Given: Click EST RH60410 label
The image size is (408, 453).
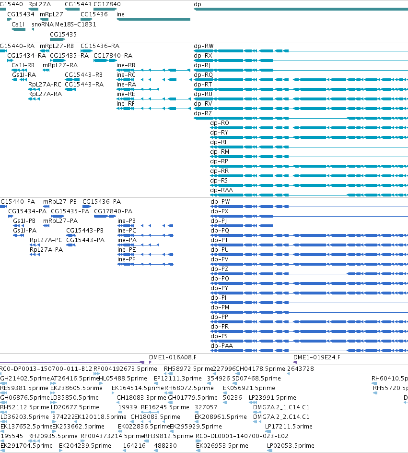Looking at the screenshot, I should coord(390,379).
